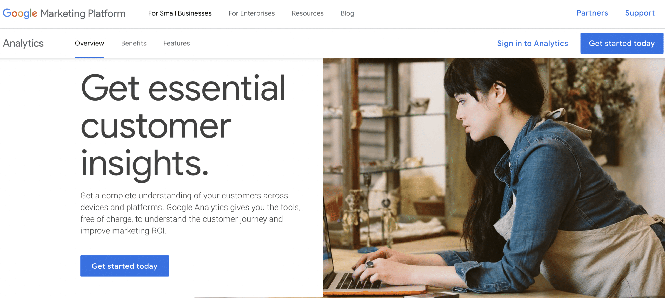665x298 pixels.
Task: Click the Partners link in top right
Action: pyautogui.click(x=593, y=13)
